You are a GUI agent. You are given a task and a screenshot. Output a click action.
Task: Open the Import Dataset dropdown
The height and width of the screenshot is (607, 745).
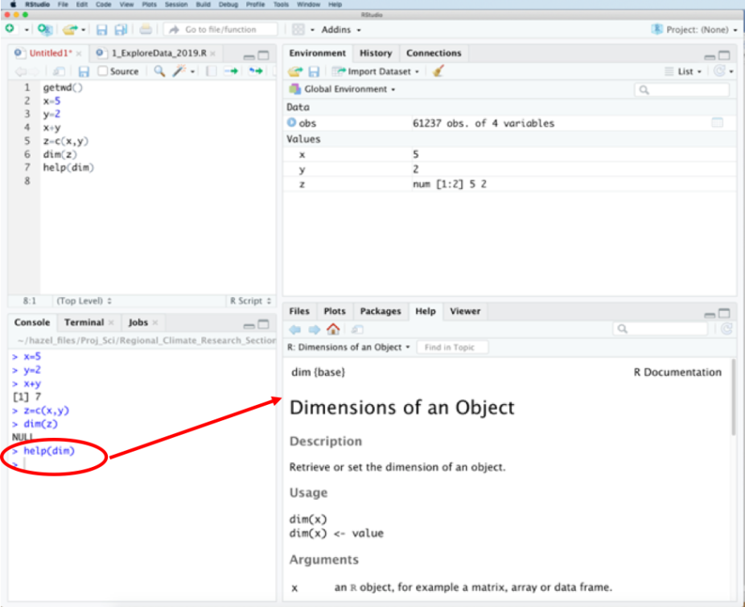[376, 72]
